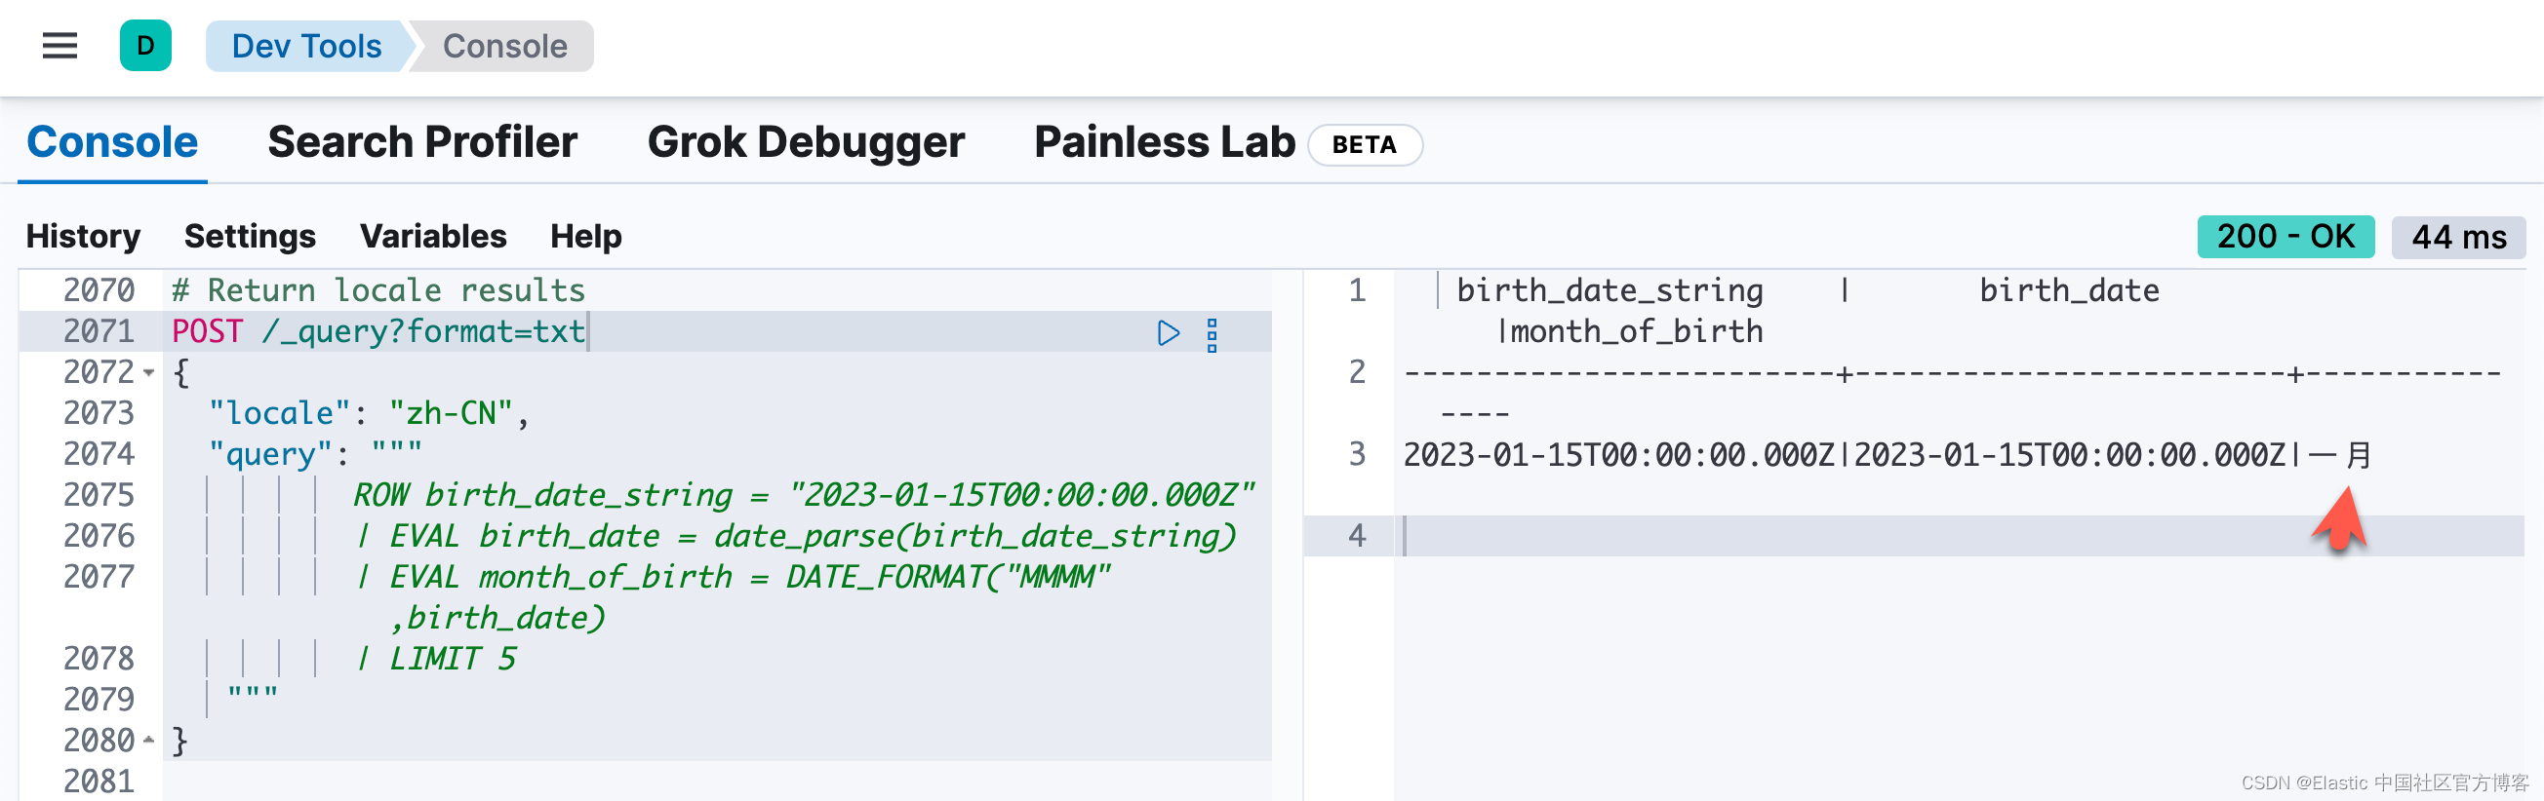This screenshot has height=801, width=2544.
Task: Open the History panel
Action: (83, 237)
